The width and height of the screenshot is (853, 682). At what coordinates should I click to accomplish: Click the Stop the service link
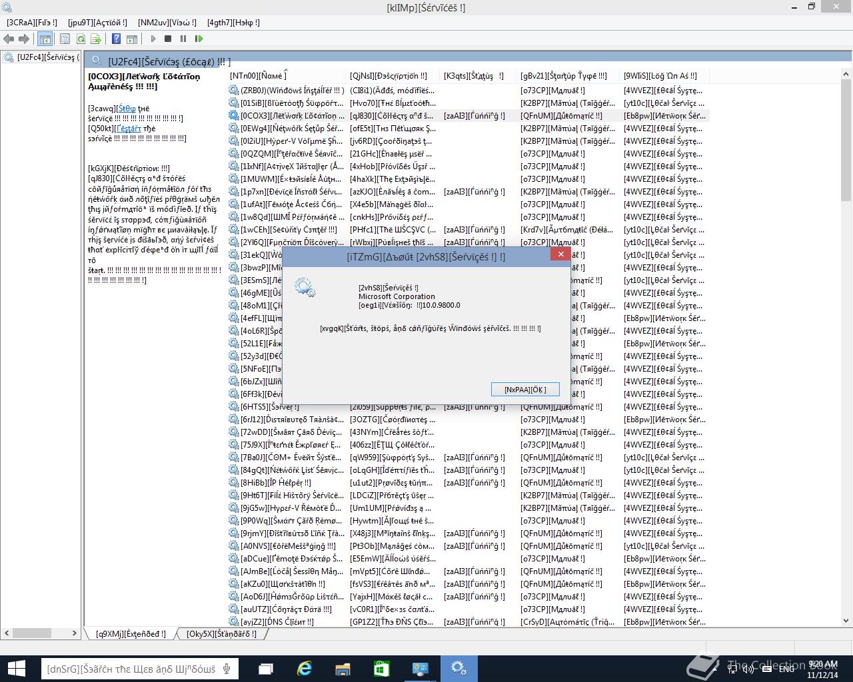pyautogui.click(x=127, y=108)
